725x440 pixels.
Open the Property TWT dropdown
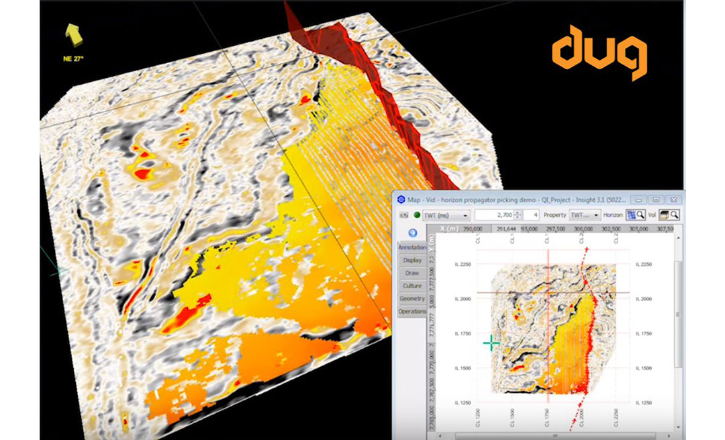point(585,214)
